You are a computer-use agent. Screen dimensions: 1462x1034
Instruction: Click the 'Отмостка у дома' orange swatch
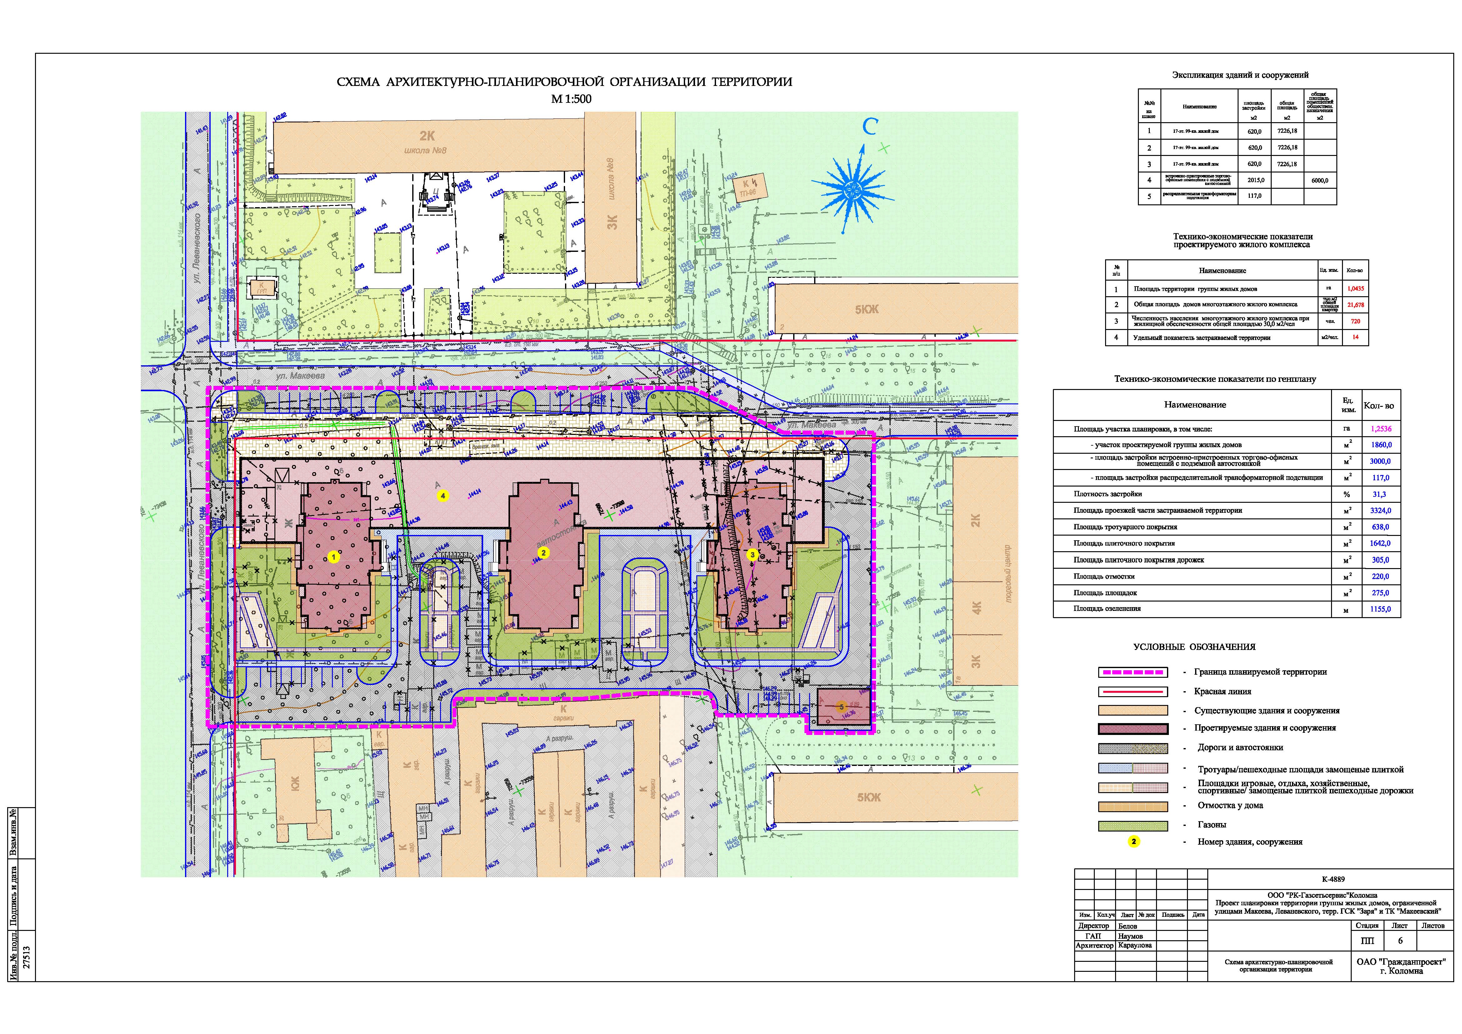coord(1133,807)
